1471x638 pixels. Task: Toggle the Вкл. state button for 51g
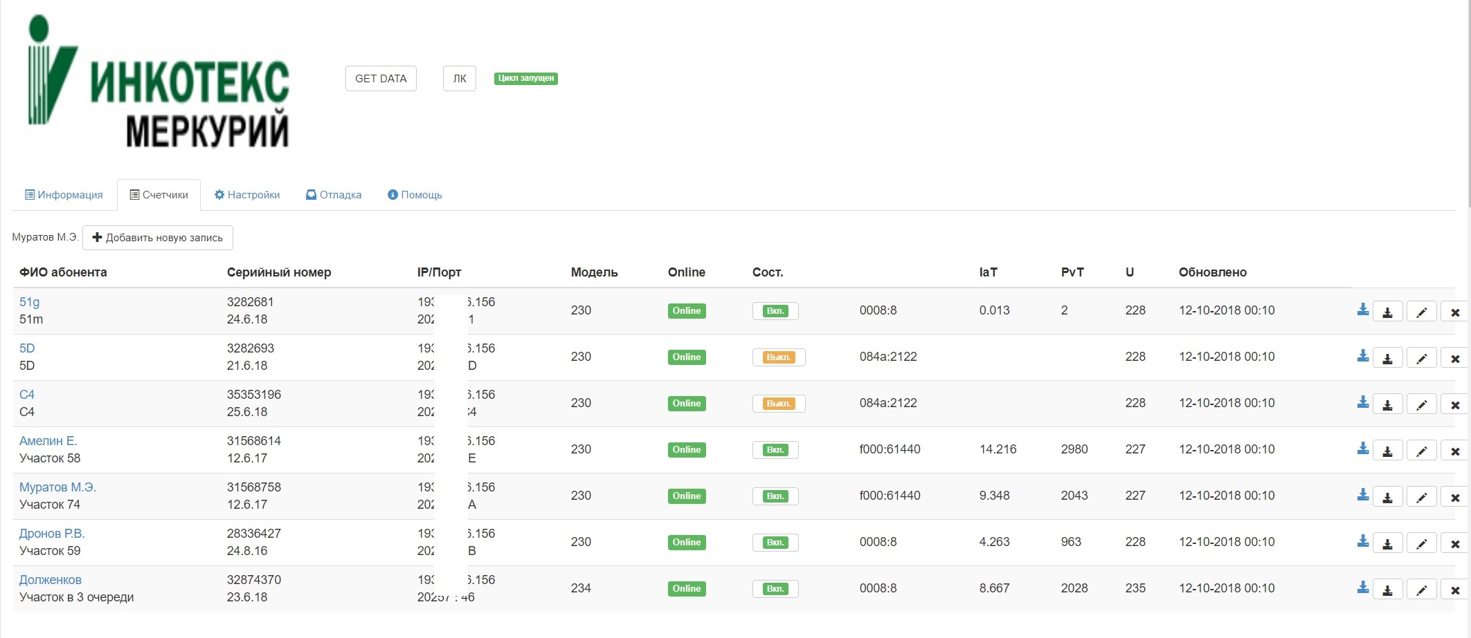click(x=775, y=311)
